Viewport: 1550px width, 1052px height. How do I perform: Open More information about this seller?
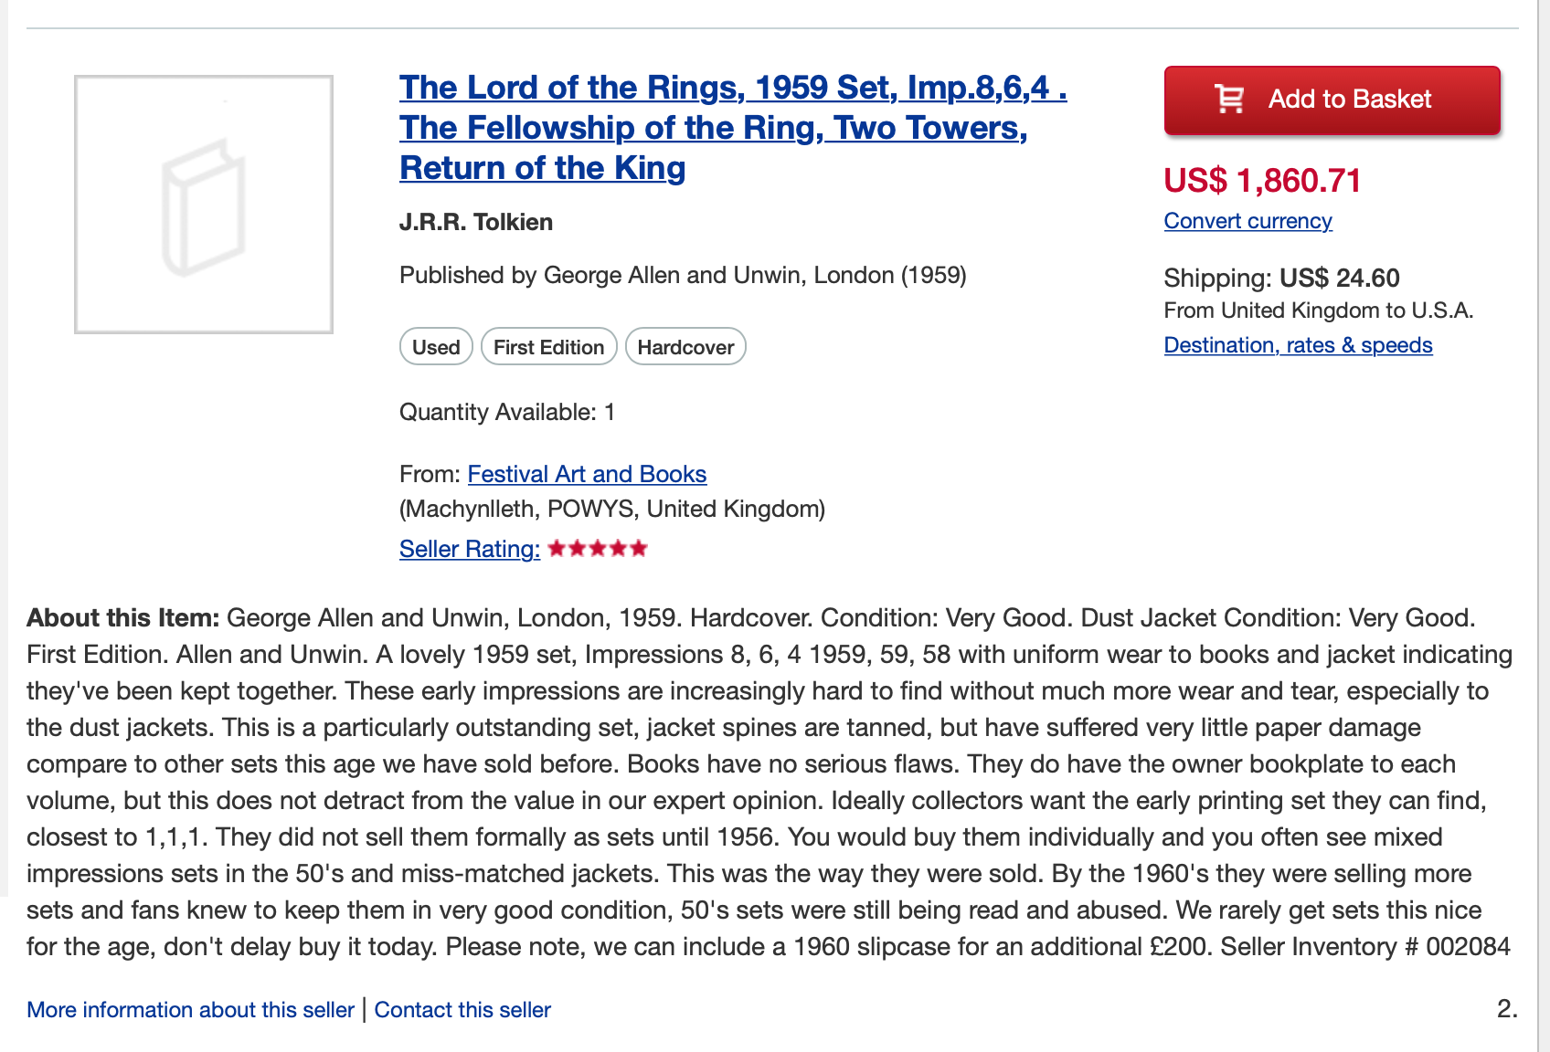pos(190,1010)
